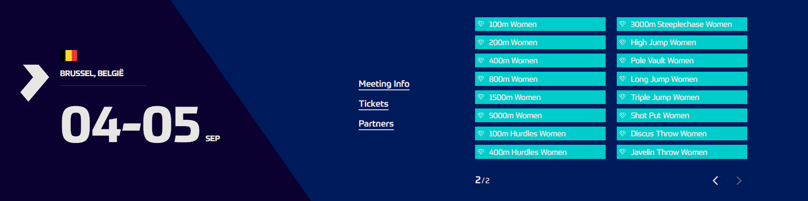Screen dimensions: 808x201
Task: Click the Brussel, België location title
Action: [92, 73]
